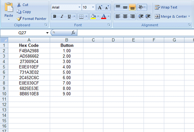The height and width of the screenshot is (132, 194).
Task: Activate the Format Painter brush
Action: [31, 19]
